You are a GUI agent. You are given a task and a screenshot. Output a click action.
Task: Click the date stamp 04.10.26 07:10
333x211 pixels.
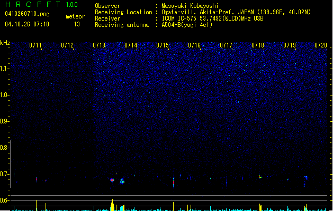27,24
